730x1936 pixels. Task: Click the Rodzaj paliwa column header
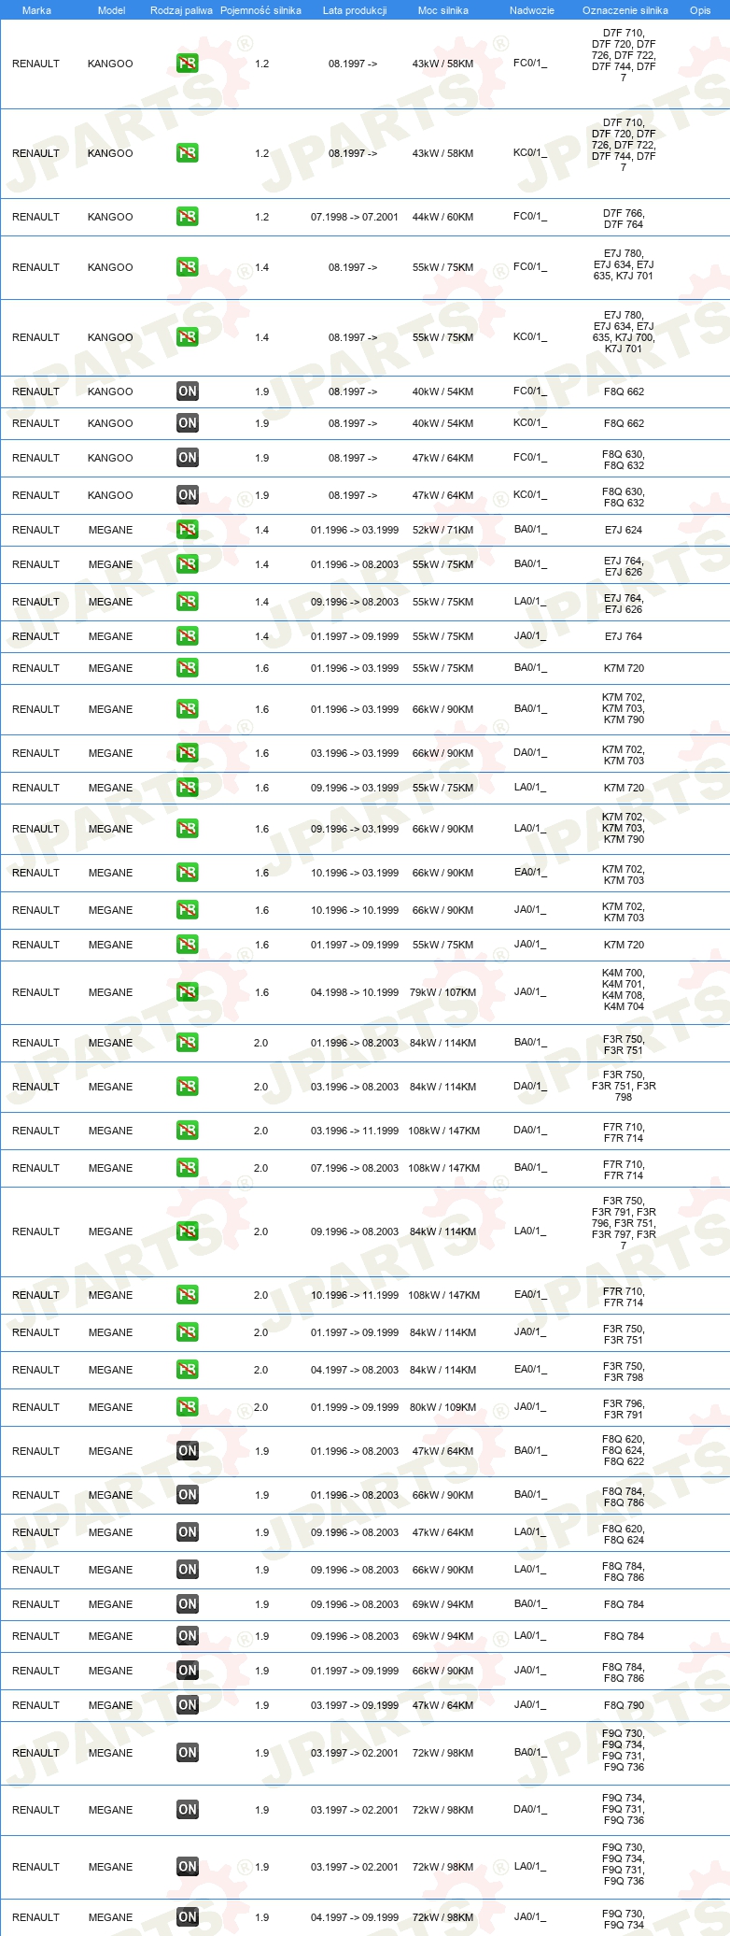(x=181, y=10)
